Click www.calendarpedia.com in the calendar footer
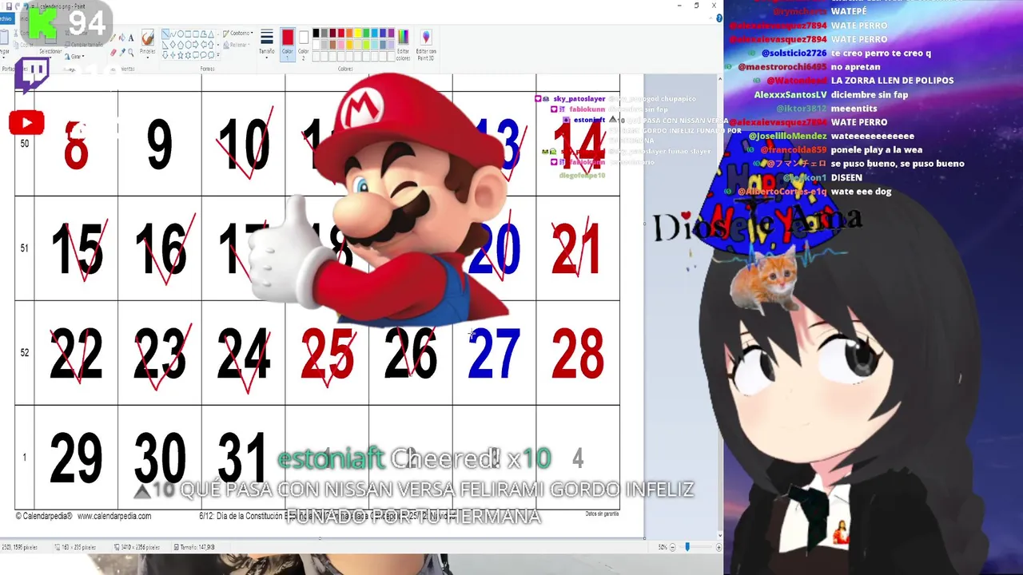The image size is (1023, 575). click(114, 516)
